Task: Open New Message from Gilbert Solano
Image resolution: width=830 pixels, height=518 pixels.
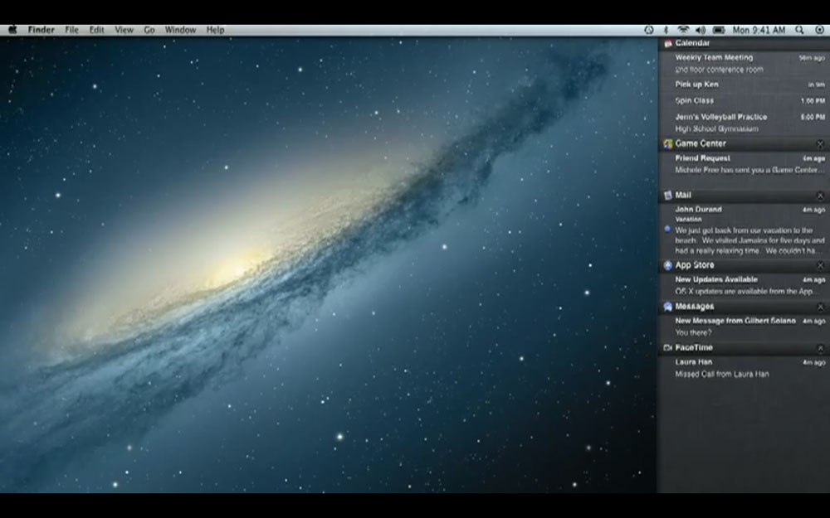Action: (744, 327)
